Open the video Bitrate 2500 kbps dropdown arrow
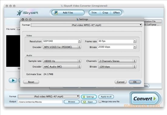The image size is (167, 115). pyautogui.click(x=135, y=47)
